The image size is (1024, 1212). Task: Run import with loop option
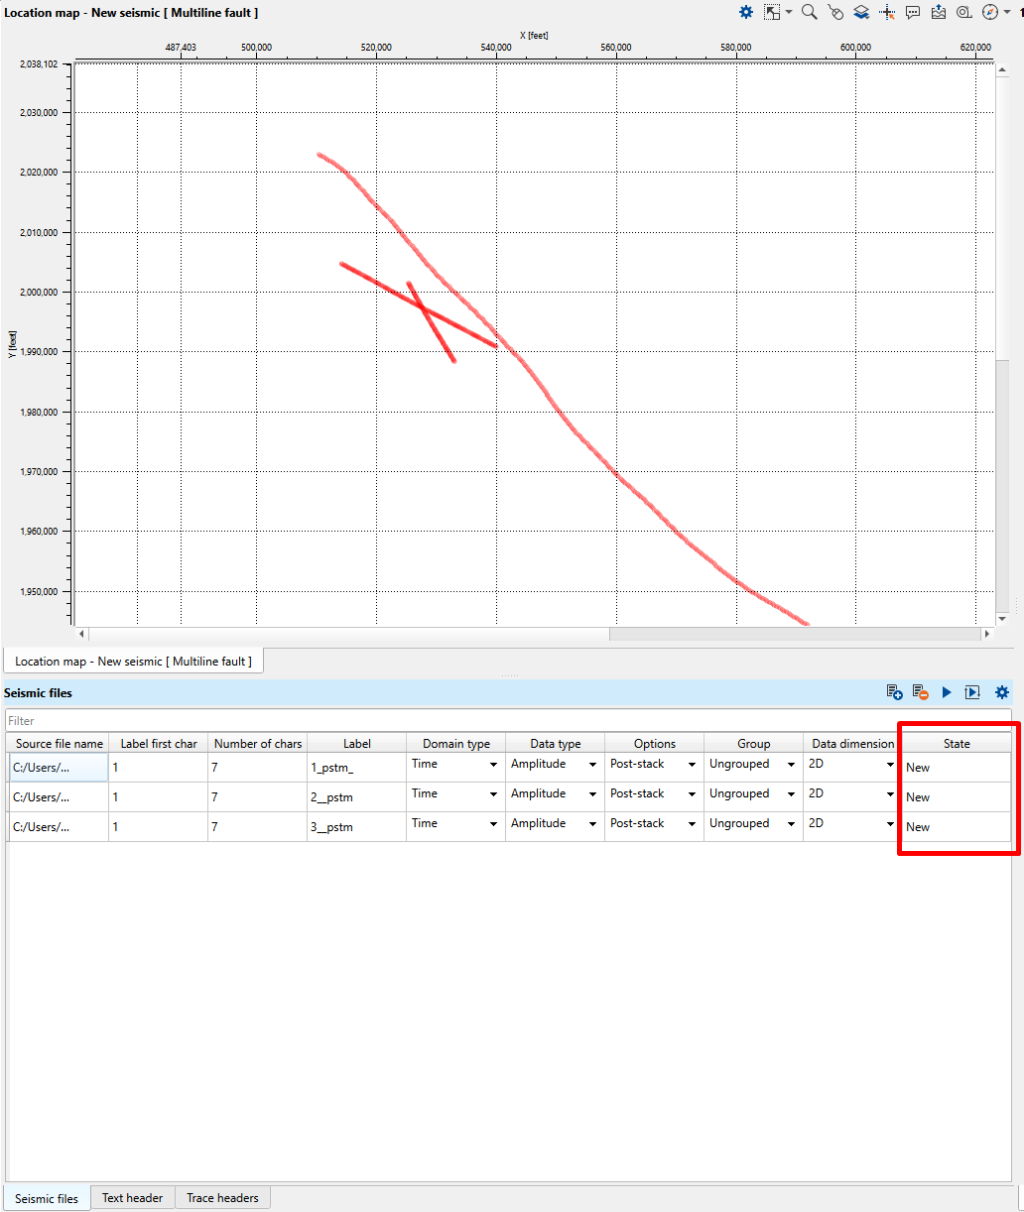(x=972, y=692)
